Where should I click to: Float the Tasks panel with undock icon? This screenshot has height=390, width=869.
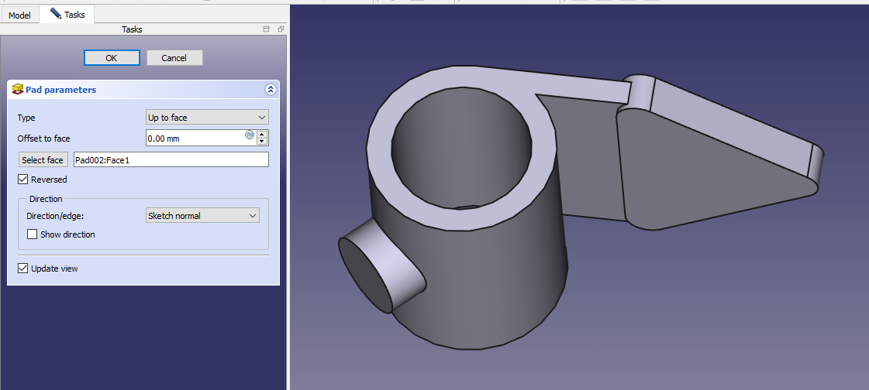(281, 29)
